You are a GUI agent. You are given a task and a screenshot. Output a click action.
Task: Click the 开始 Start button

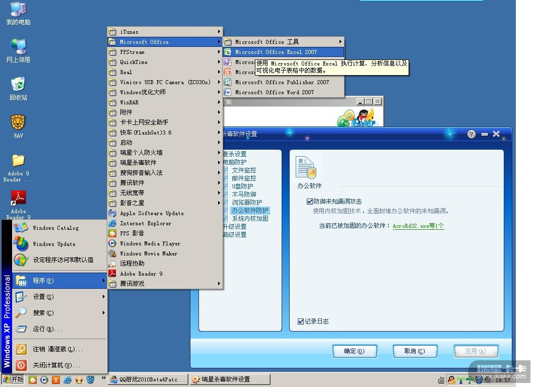pyautogui.click(x=13, y=380)
